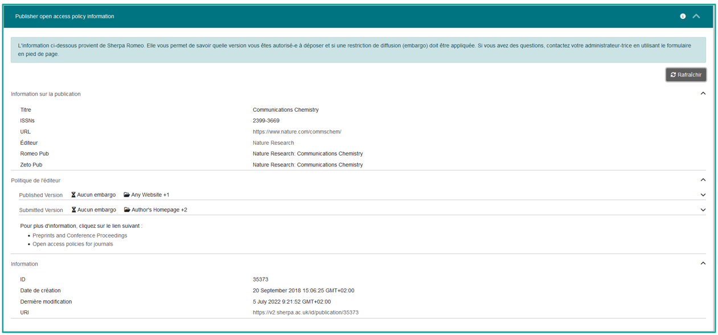Expand the Published Version row
Image resolution: width=718 pixels, height=335 pixels.
point(703,195)
